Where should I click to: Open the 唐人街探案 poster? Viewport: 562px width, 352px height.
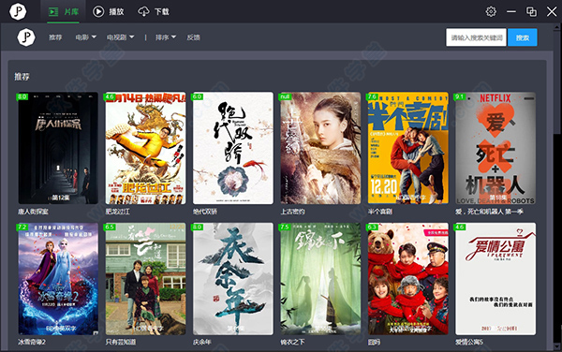pyautogui.click(x=58, y=148)
